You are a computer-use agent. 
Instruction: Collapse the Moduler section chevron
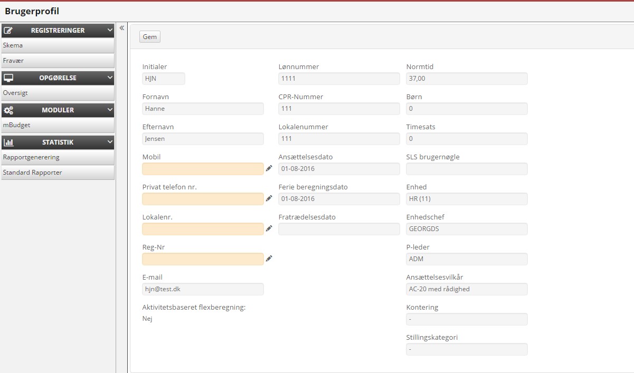pos(110,110)
